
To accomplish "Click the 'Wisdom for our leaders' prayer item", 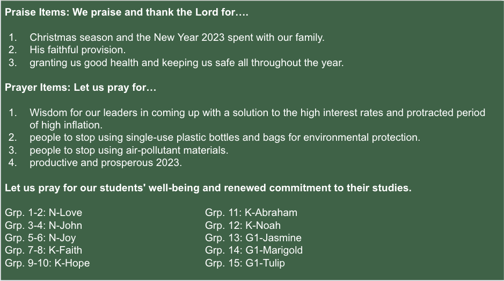I will (x=258, y=113).
